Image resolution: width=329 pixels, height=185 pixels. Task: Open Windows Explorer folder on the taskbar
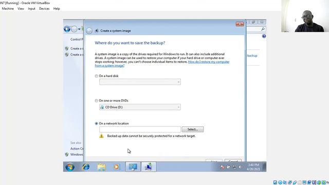coord(102,167)
